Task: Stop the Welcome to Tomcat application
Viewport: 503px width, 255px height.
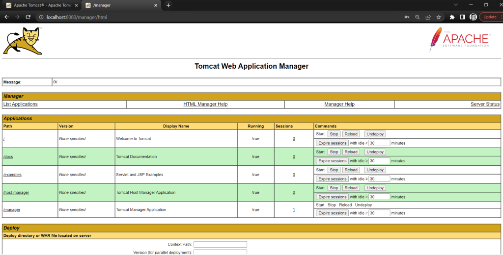Action: 334,134
